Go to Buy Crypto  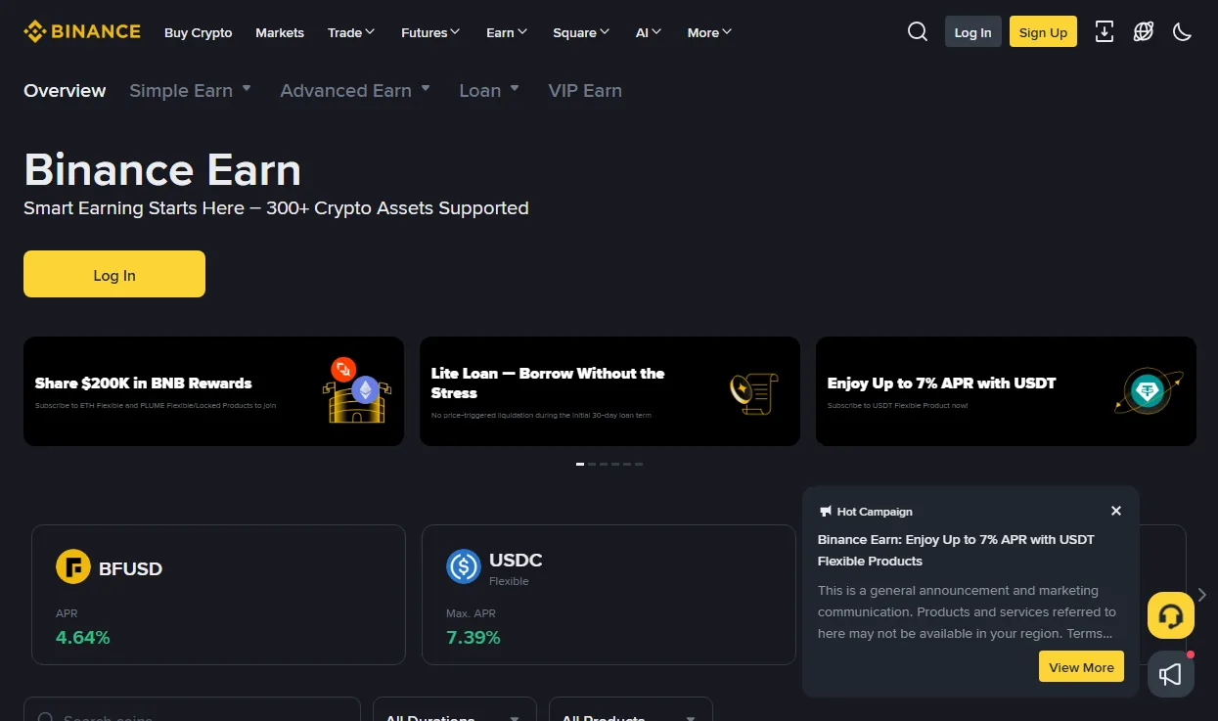199,32
